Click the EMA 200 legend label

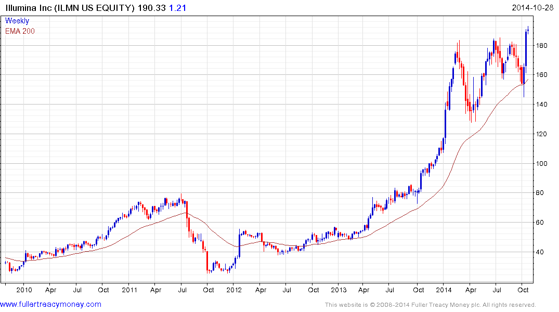coord(20,31)
